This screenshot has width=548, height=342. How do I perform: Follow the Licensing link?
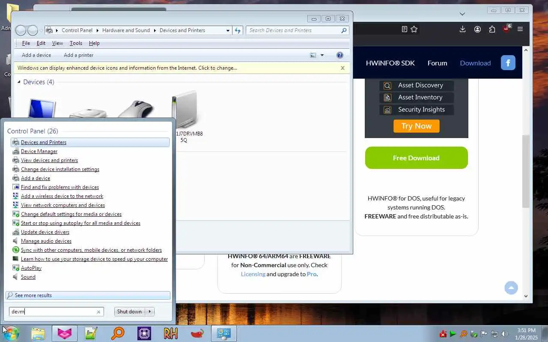pyautogui.click(x=253, y=274)
